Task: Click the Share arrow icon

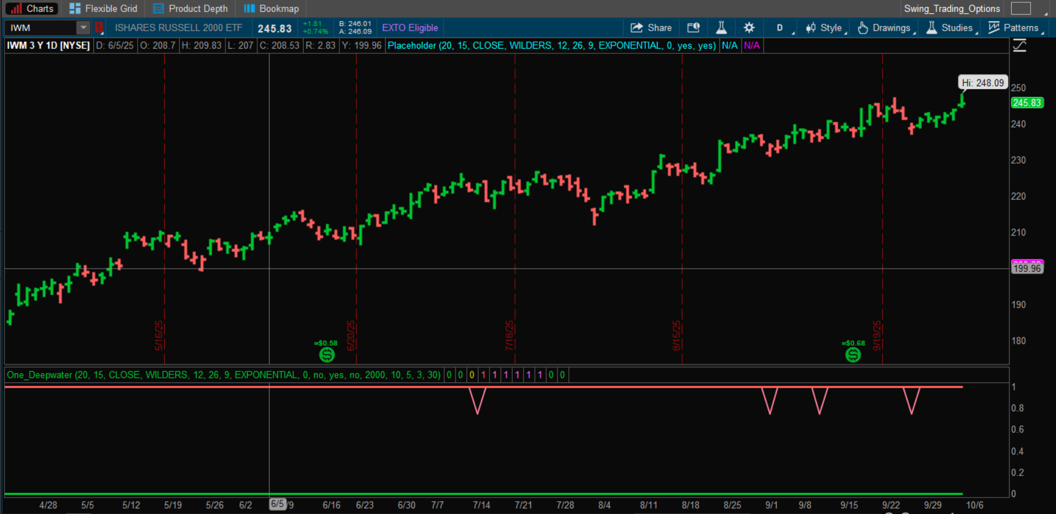Action: [637, 28]
